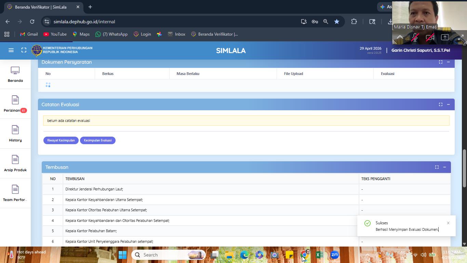
Task: Open the Gmail bookmark
Action: (29, 34)
